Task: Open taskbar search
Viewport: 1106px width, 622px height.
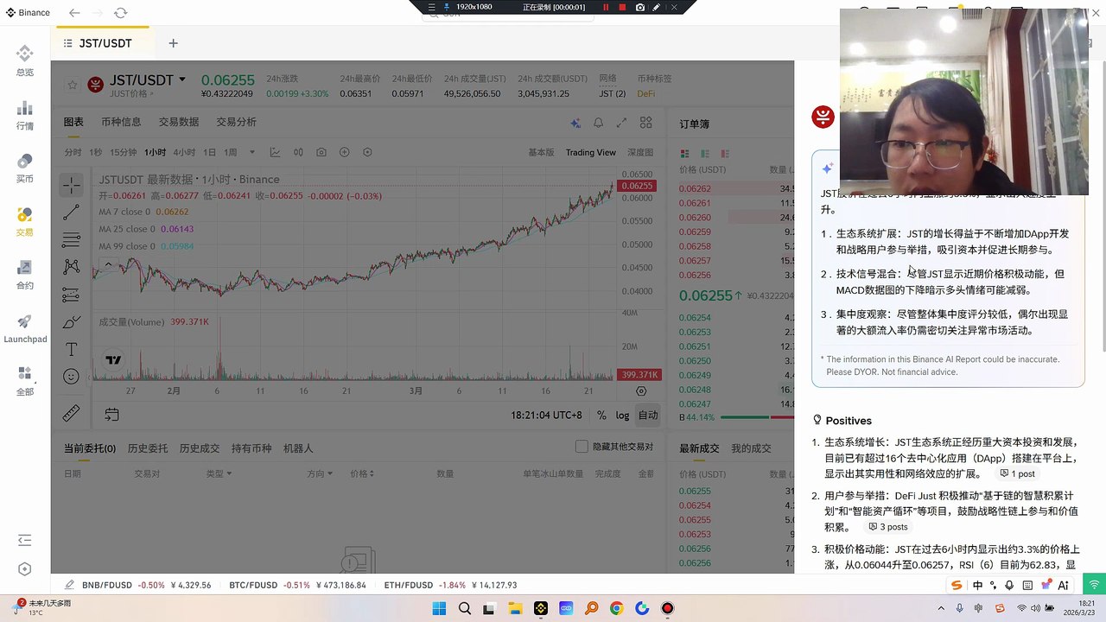Action: (x=465, y=608)
